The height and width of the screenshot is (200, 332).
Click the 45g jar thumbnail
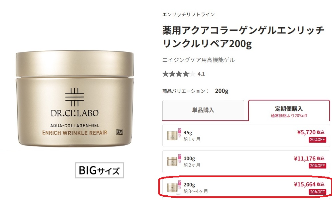172,136
